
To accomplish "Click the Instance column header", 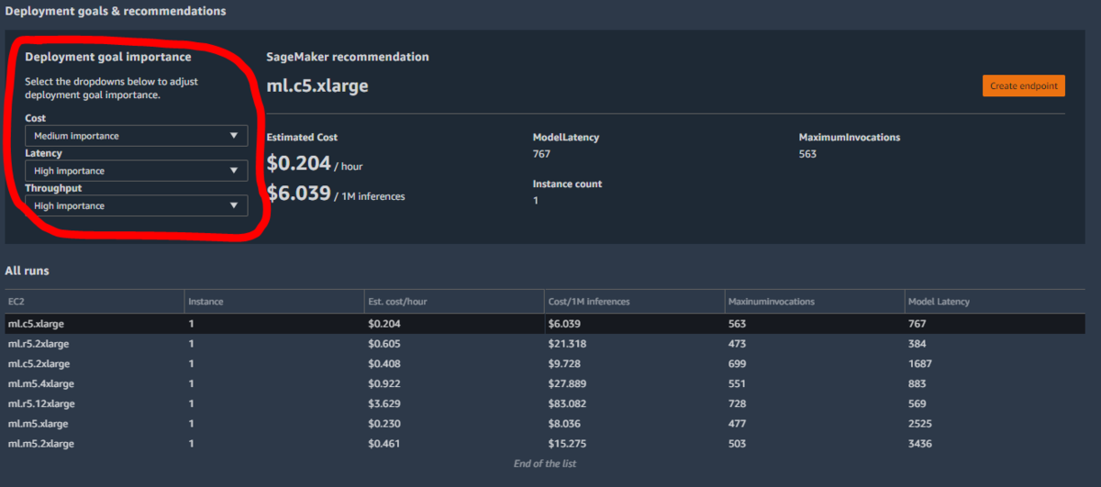I will (x=273, y=302).
